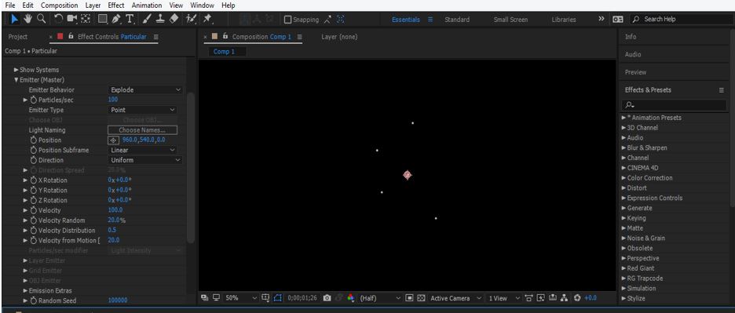Open the Emitter Type Point dropdown
This screenshot has height=313, width=735.
click(x=142, y=110)
